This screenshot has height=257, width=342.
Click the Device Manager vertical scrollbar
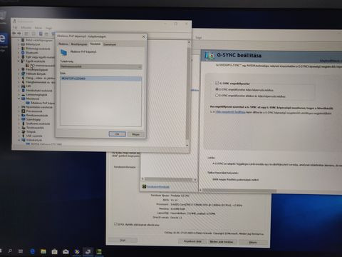point(187,94)
